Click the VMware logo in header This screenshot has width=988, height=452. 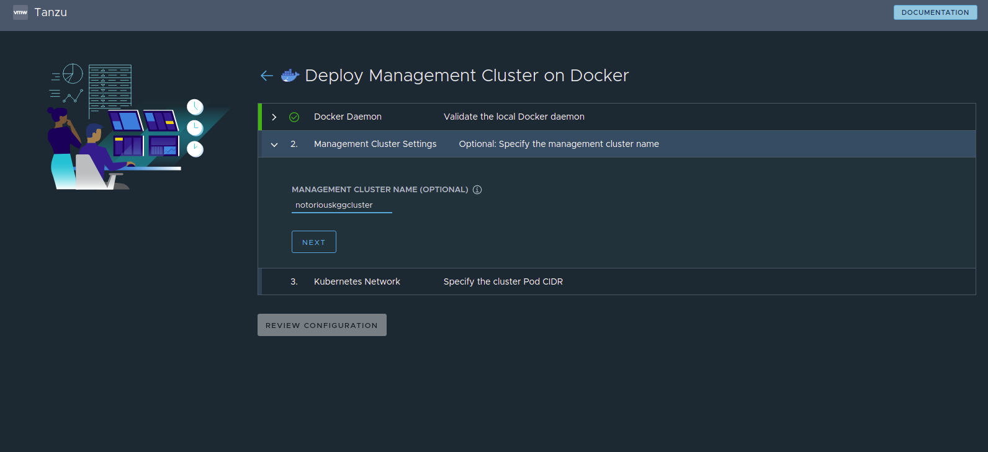click(x=20, y=12)
